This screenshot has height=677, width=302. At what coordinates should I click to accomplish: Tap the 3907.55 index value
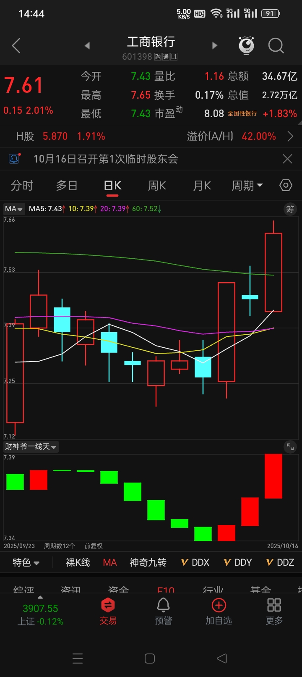pos(40,609)
